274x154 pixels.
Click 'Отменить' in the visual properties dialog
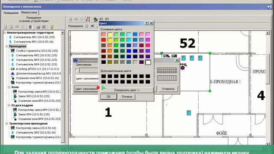pyautogui.click(x=168, y=89)
